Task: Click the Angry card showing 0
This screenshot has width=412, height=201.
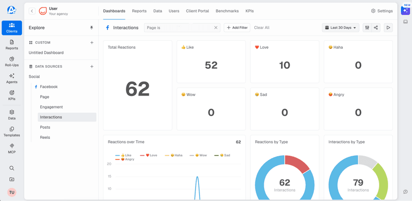Action: point(358,109)
